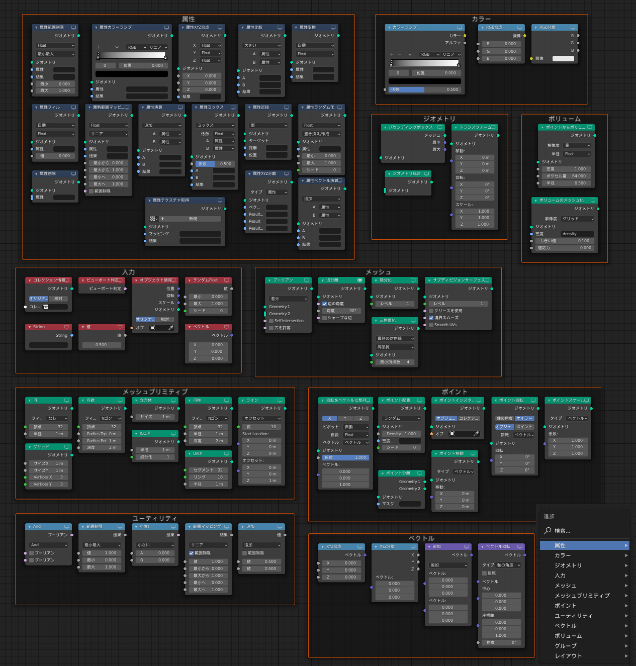636x666 pixels.
Task: Uncheck 境界スムーズ checkbox
Action: [431, 318]
